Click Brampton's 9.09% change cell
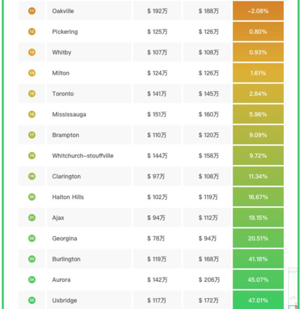Screen dimensions: 301x309 coord(258,135)
